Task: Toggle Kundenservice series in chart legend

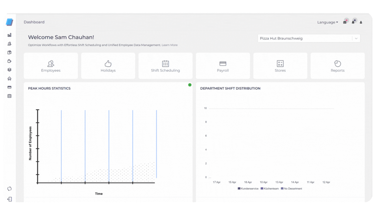Action: tap(248, 188)
